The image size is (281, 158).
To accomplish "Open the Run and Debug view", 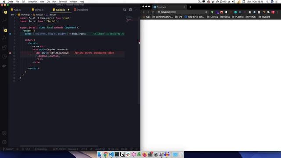I will pyautogui.click(x=4, y=38).
